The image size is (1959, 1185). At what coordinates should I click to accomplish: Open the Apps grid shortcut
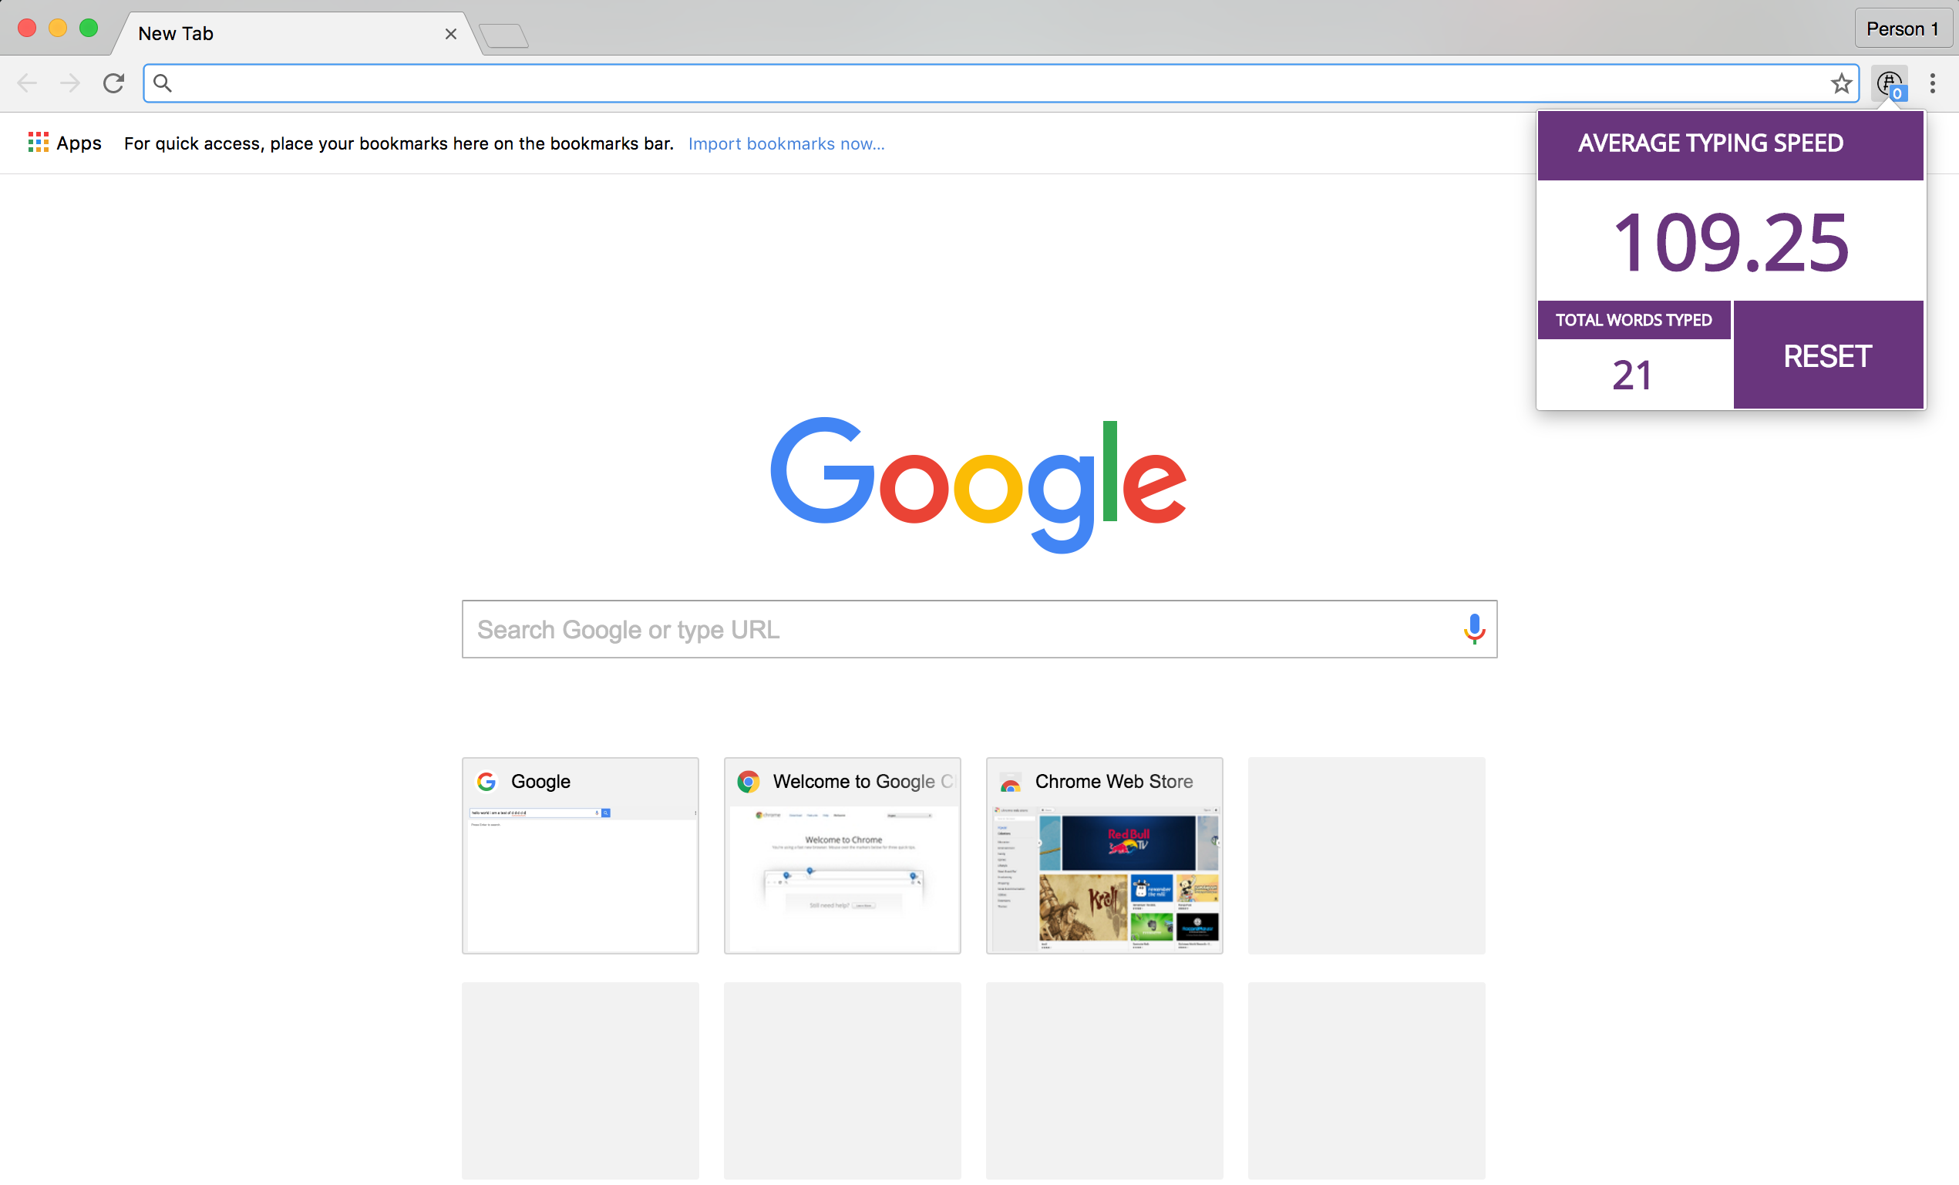click(x=66, y=143)
